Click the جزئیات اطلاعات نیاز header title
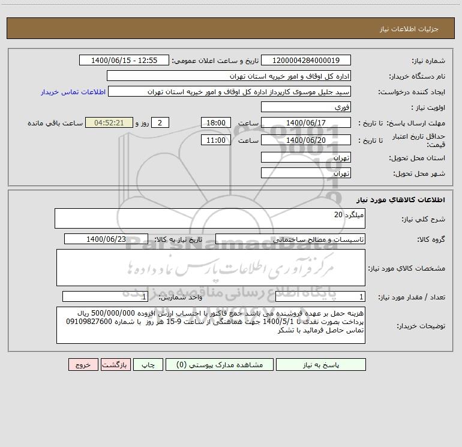462x447 pixels. (x=409, y=29)
